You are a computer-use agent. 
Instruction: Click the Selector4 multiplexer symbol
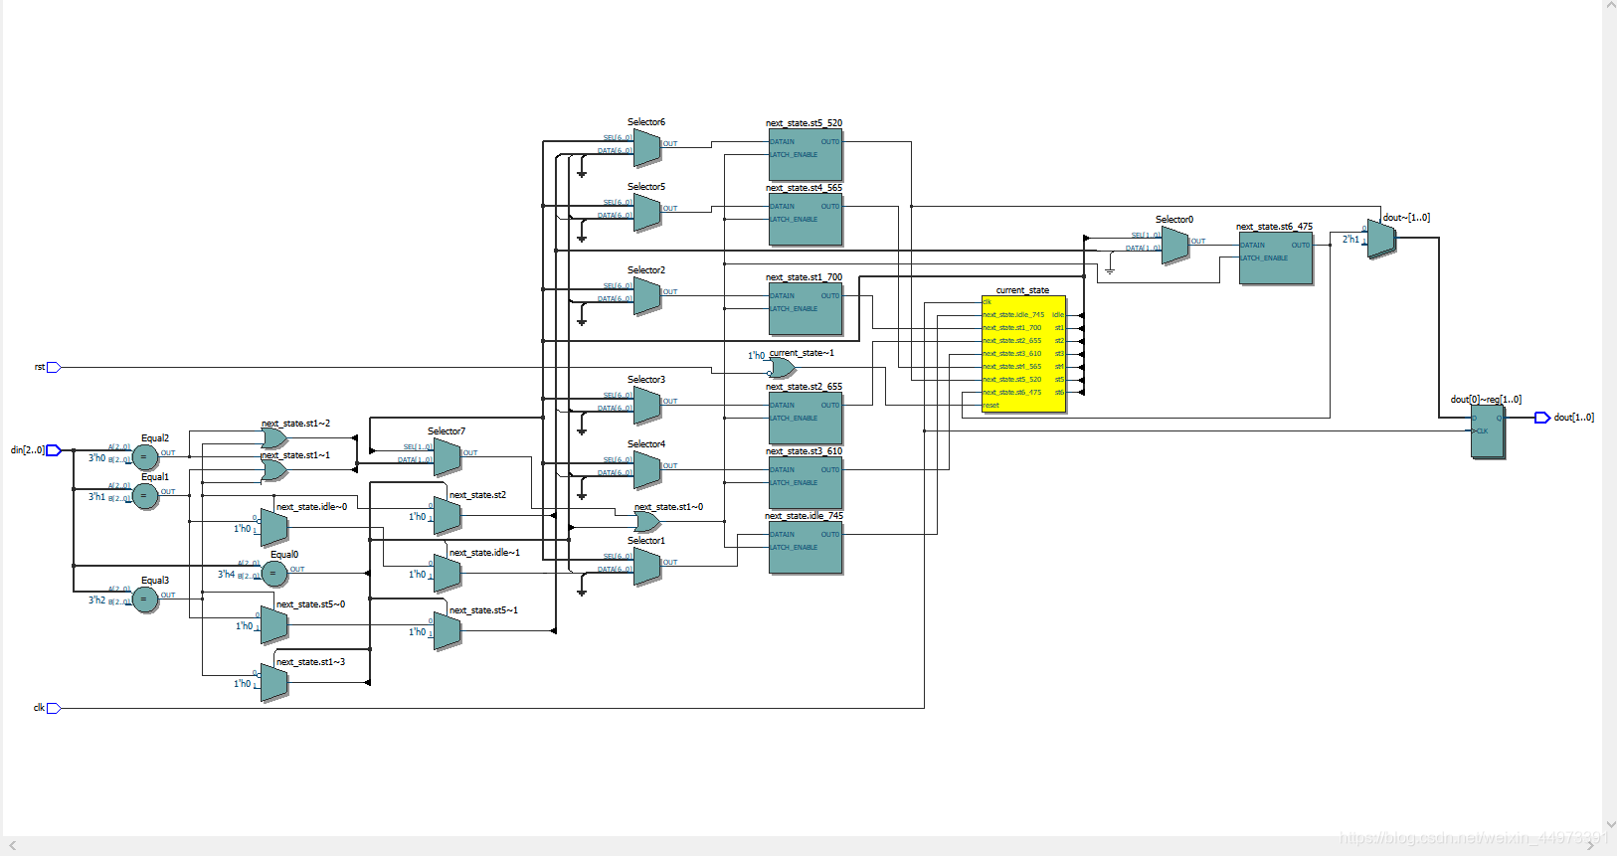pos(646,470)
